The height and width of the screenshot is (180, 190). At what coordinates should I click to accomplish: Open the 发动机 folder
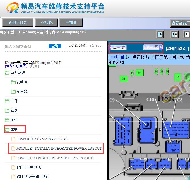tap(22, 82)
